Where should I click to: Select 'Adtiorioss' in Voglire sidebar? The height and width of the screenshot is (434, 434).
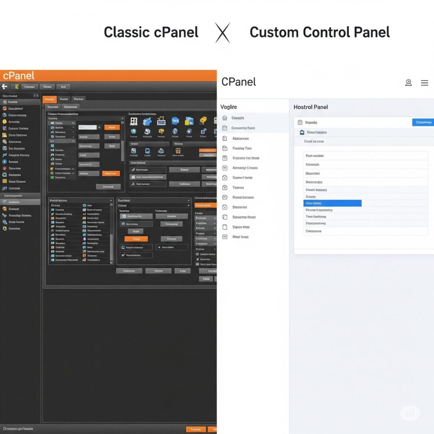tap(241, 139)
